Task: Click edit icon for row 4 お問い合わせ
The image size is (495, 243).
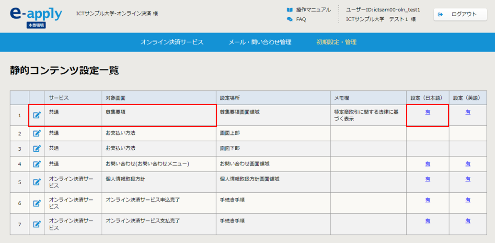Action: [x=37, y=164]
